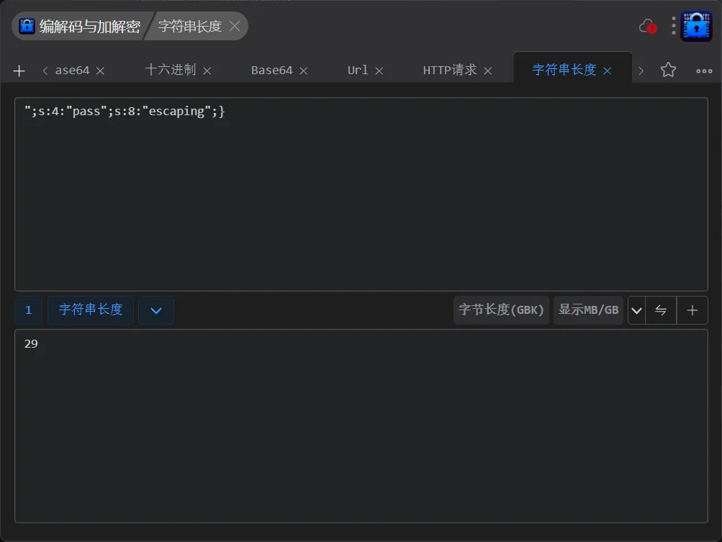Click the cloud sync warning icon
The width and height of the screenshot is (722, 542).
(x=648, y=27)
